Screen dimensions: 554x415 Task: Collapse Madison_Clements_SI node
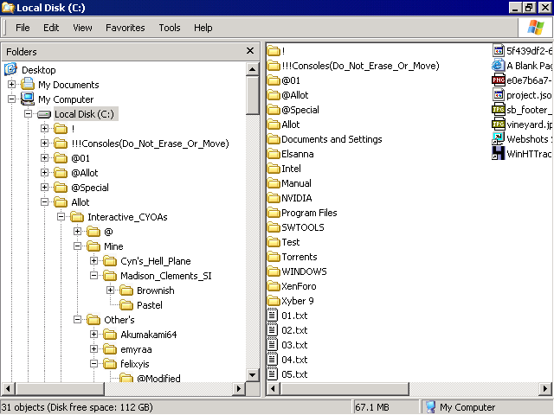pyautogui.click(x=94, y=275)
